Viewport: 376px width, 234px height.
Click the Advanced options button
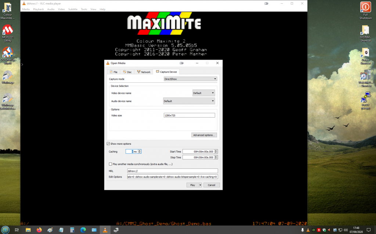coord(204,135)
